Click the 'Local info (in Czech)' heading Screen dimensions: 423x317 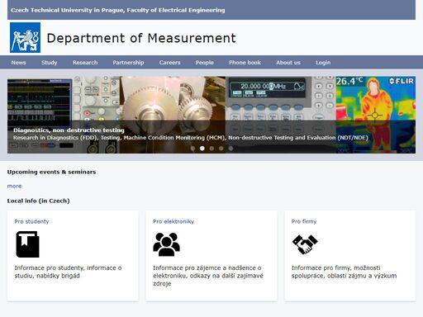click(x=38, y=201)
